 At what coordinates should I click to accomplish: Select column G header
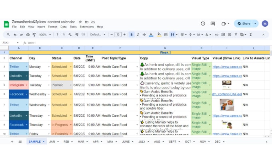[165, 48]
